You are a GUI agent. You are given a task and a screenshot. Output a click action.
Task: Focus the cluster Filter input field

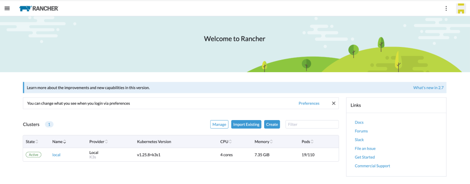(x=312, y=124)
